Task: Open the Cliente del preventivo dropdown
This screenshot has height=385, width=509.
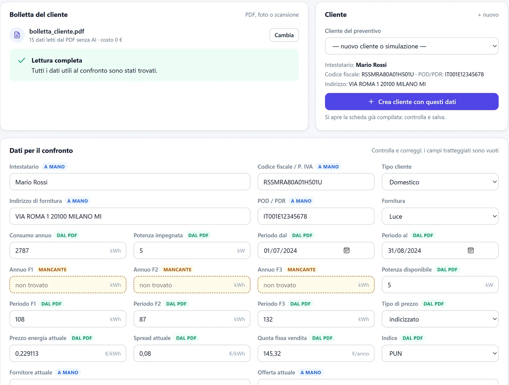Action: (x=412, y=46)
